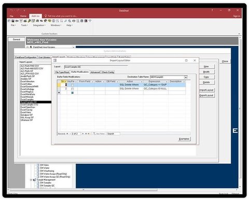This screenshot has height=201, width=249.
Task: Tick the KeyFld checkbox in new row
Action: pos(73,93)
